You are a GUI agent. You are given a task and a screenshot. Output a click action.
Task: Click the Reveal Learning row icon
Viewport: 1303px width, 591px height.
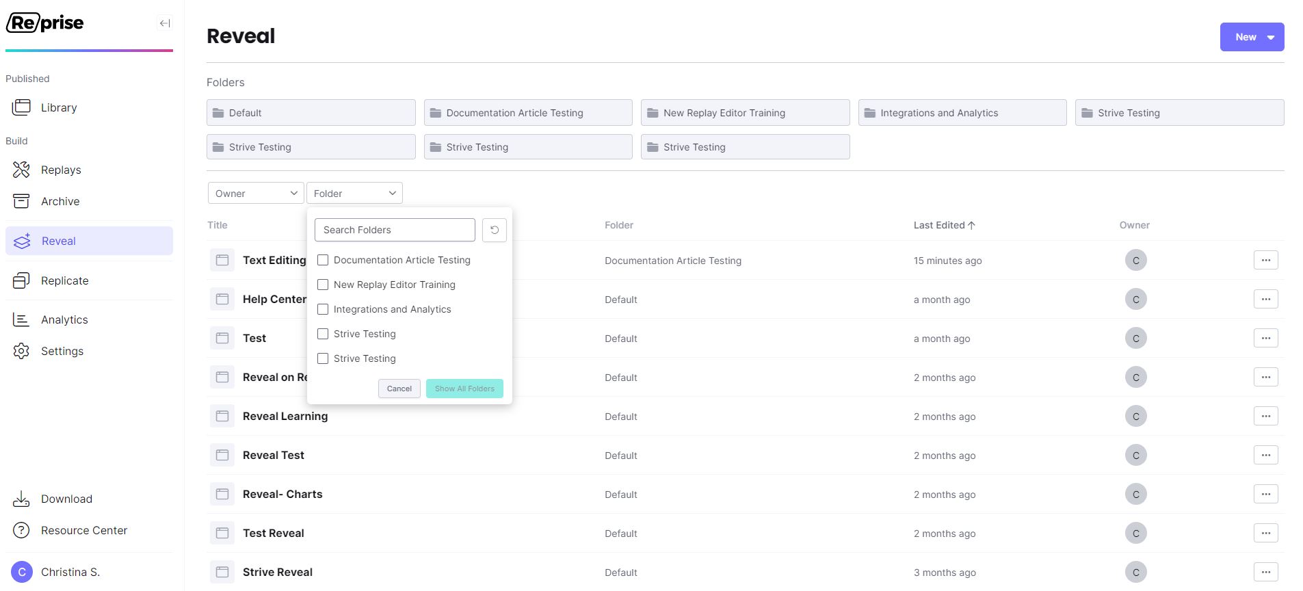click(x=222, y=416)
